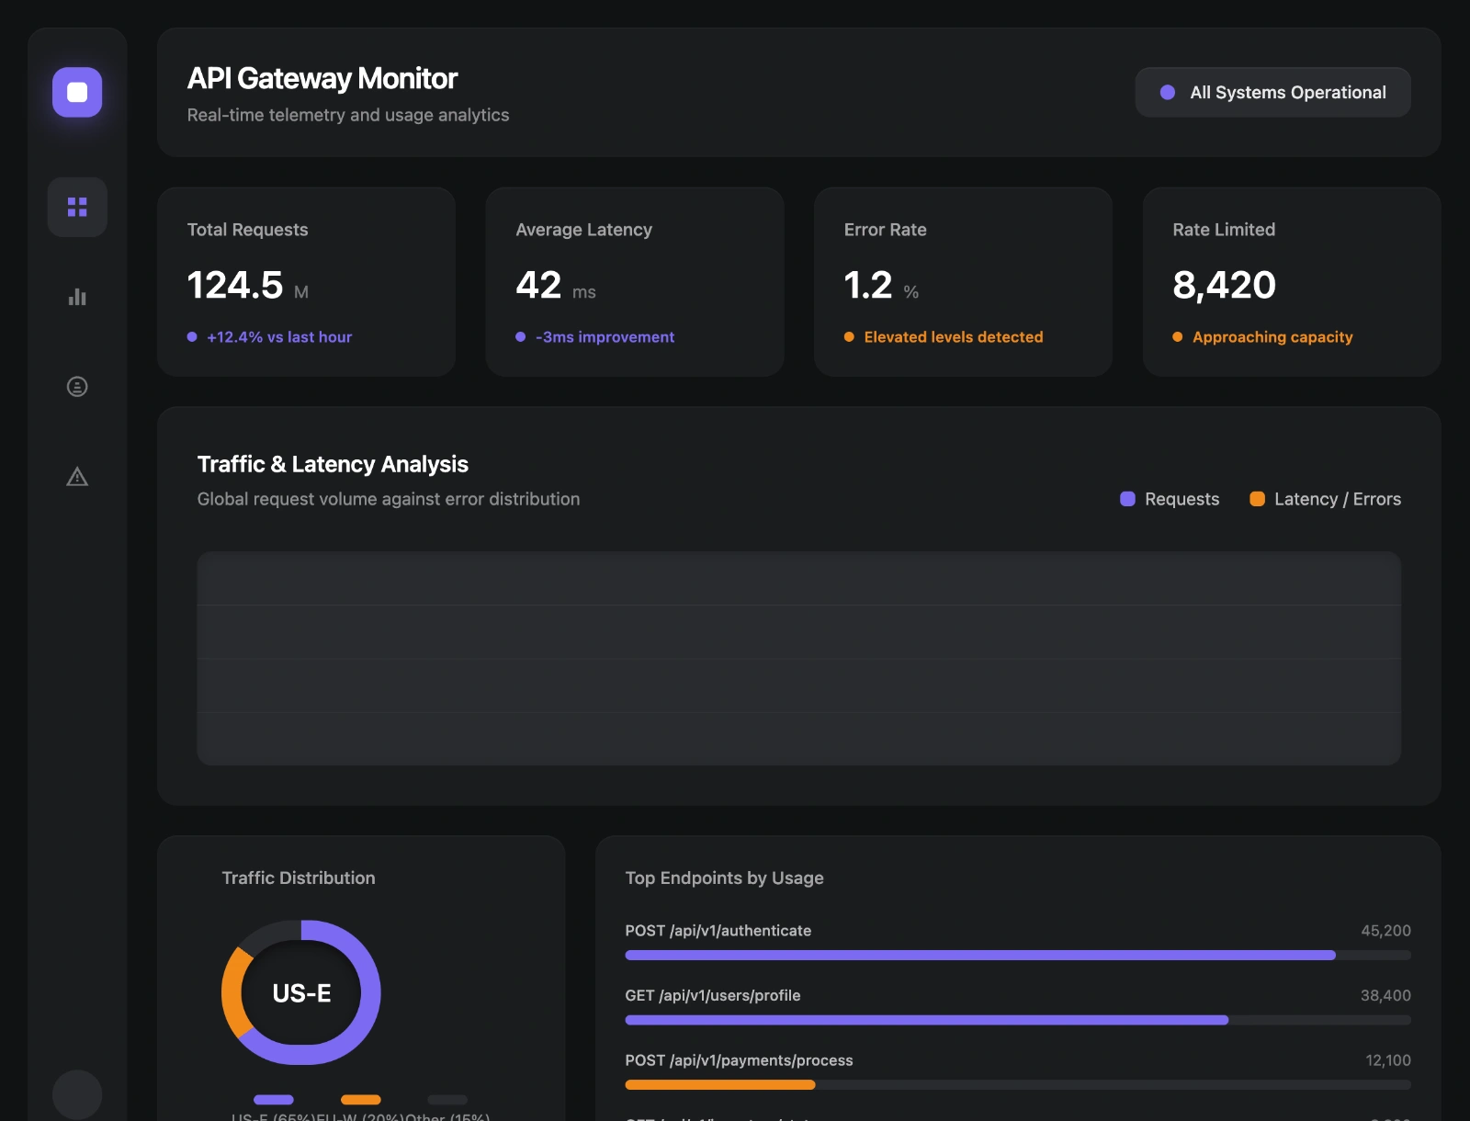Open the dashboard grid view icon

[77, 207]
